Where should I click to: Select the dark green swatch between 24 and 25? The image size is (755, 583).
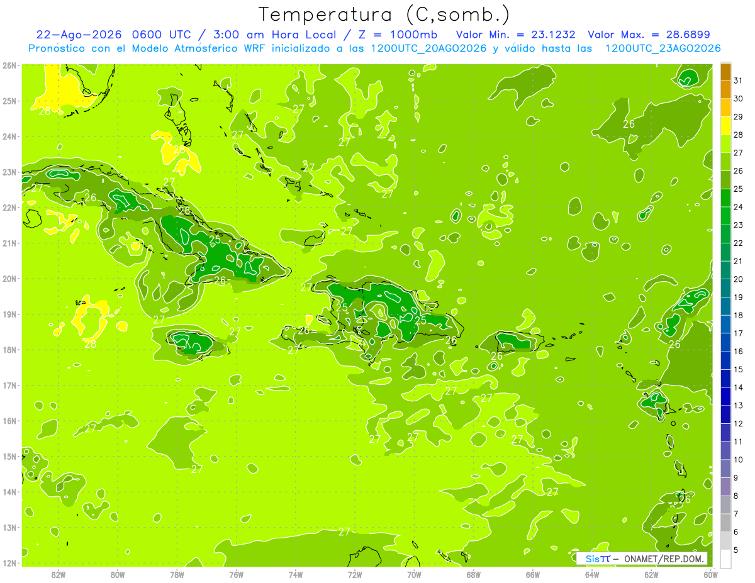click(725, 198)
